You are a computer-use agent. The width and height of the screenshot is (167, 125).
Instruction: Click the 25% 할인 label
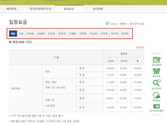(x=50, y=106)
